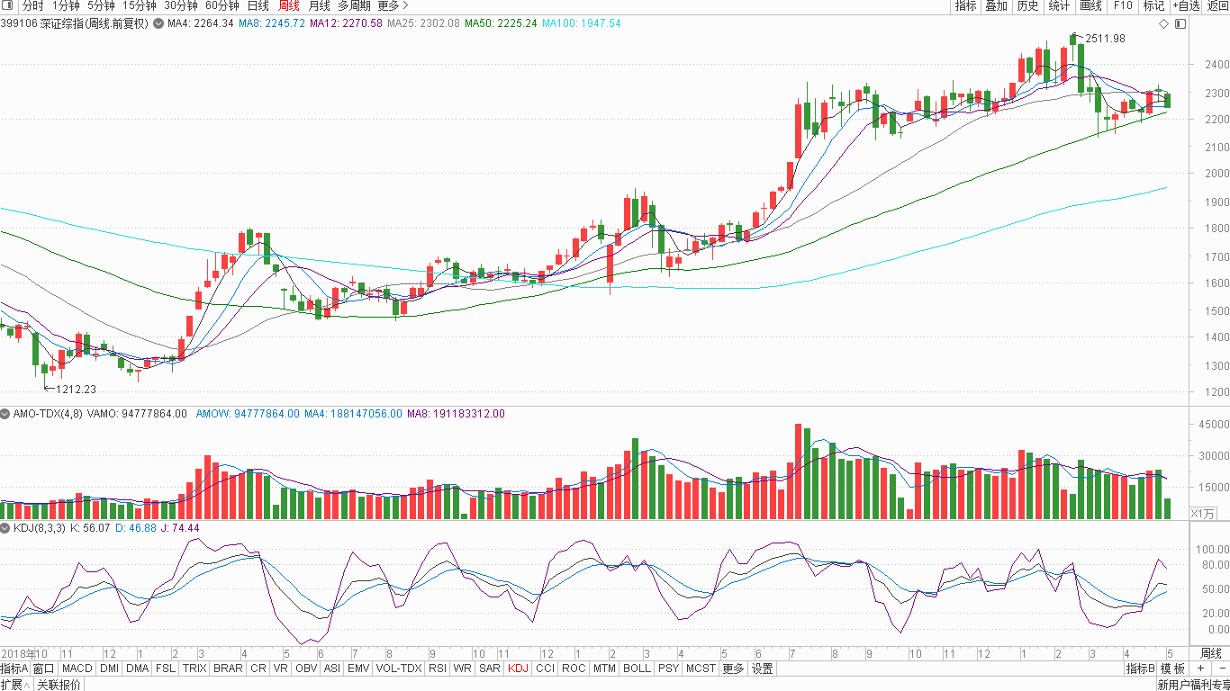
Task: Expand the AMO-TDX indicator dropdown circle
Action: 5,414
